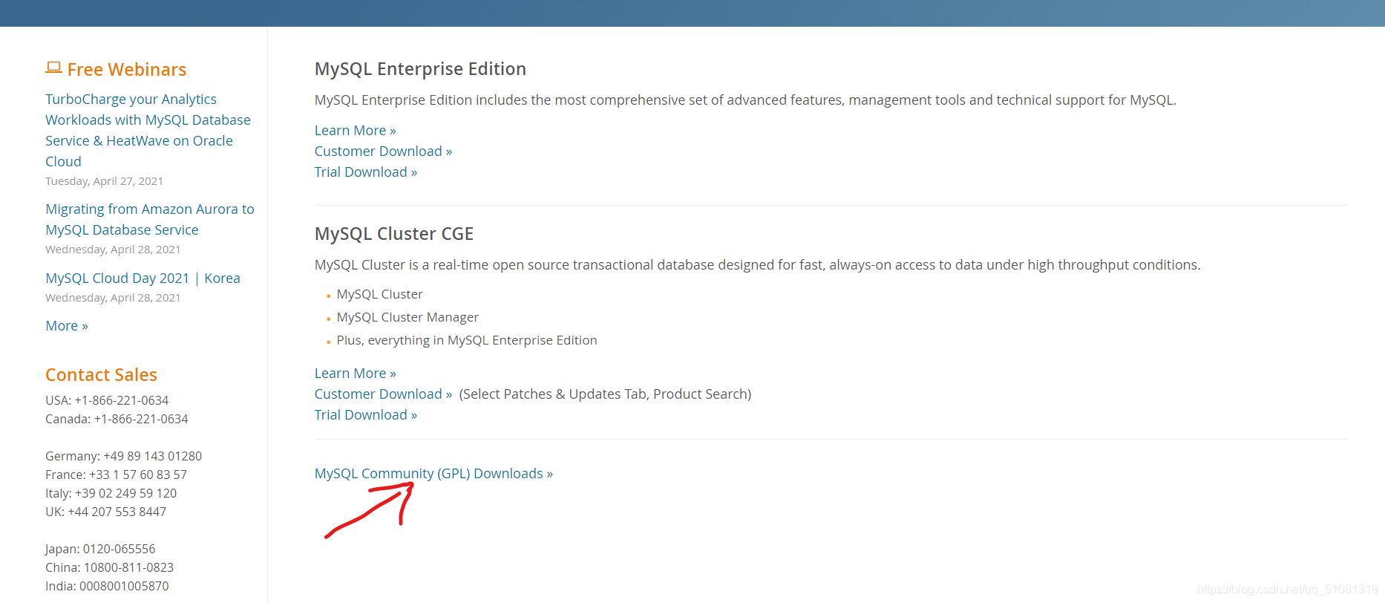Open the Free Webinars heading link
The height and width of the screenshot is (603, 1385).
(127, 69)
